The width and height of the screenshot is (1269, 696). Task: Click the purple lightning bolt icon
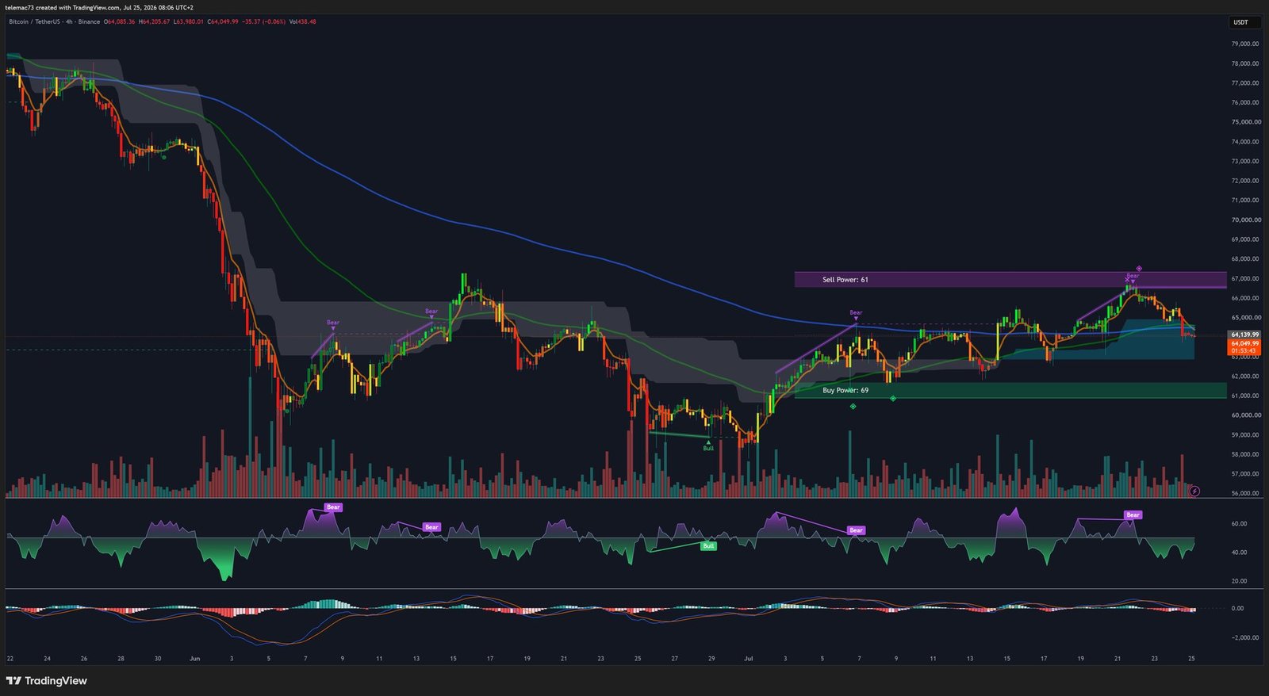click(x=1194, y=491)
